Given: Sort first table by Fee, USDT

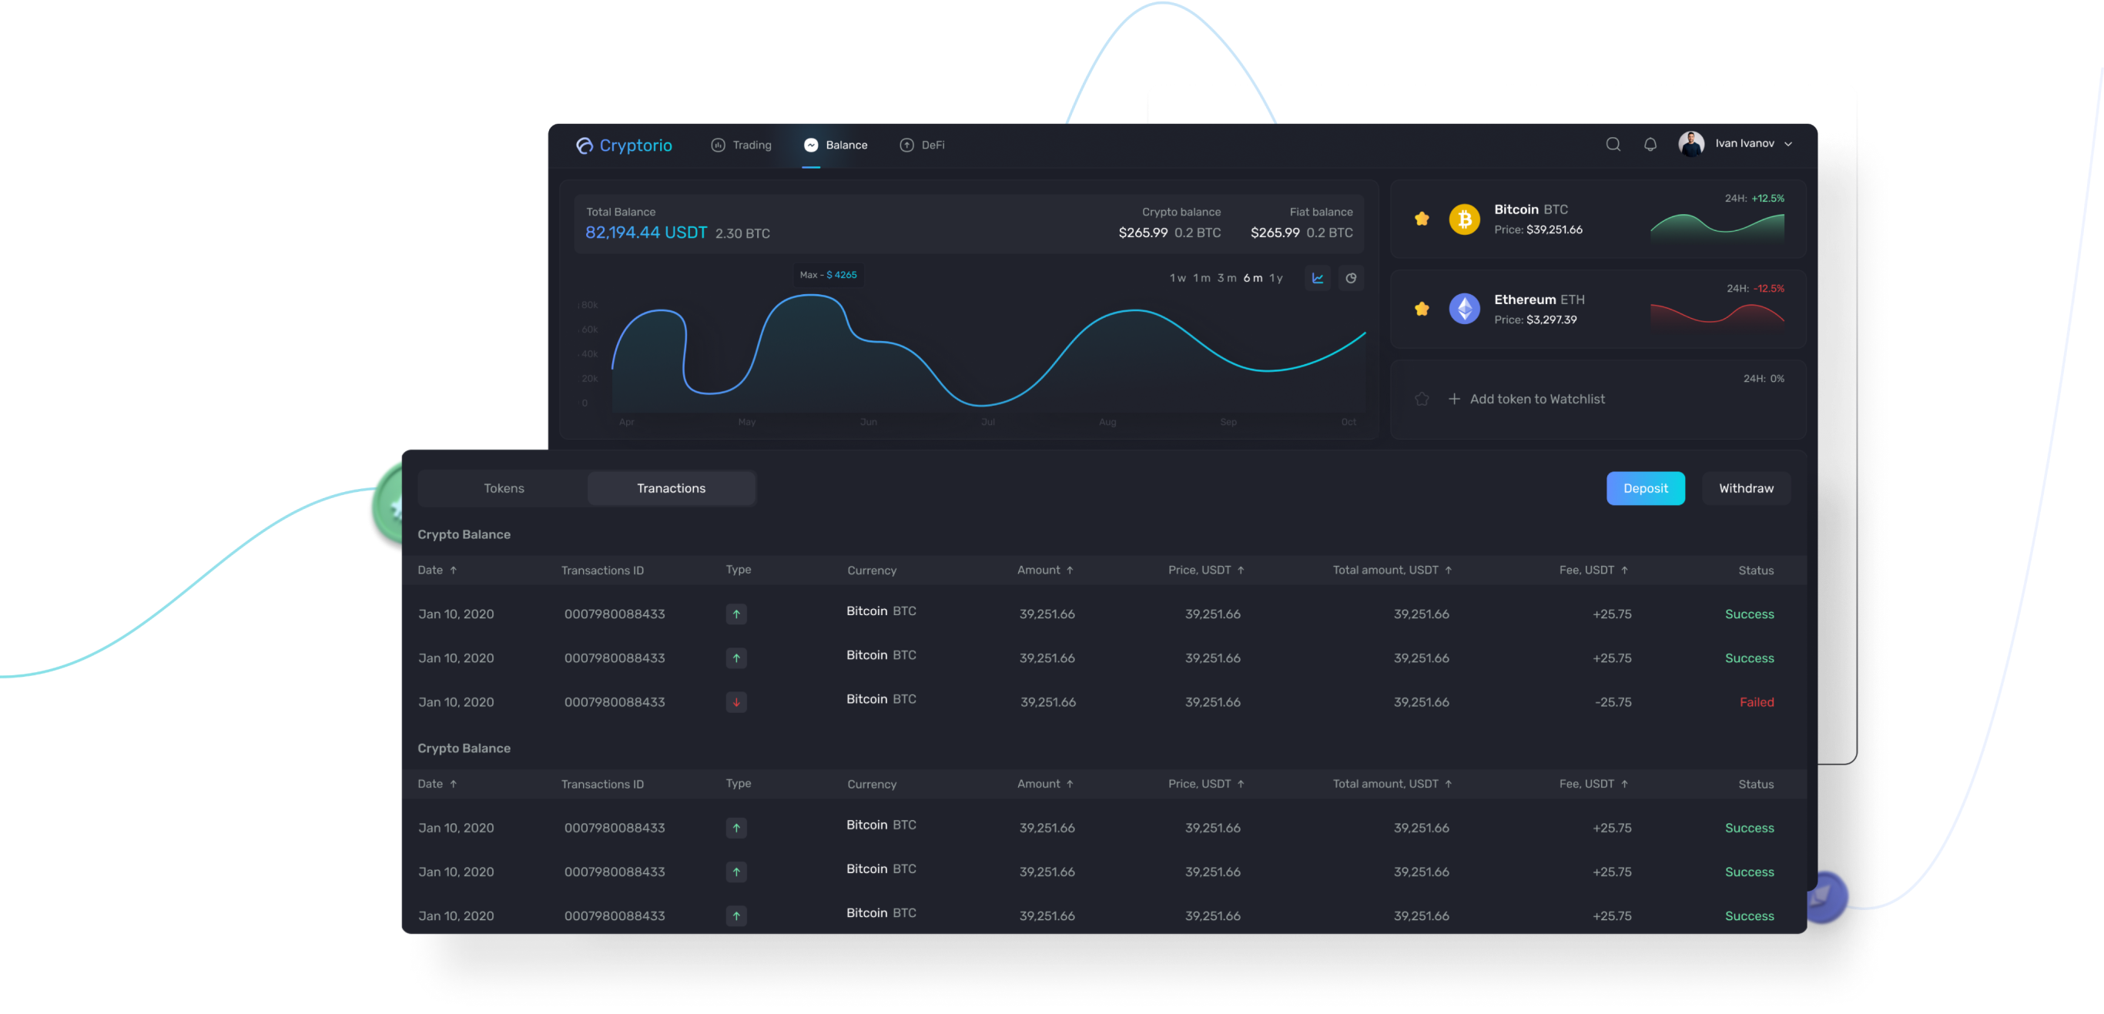Looking at the screenshot, I should tap(1593, 570).
